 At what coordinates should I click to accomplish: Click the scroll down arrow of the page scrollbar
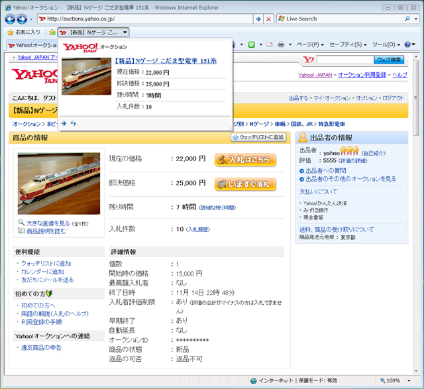pyautogui.click(x=415, y=371)
